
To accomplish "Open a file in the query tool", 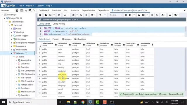I will tap(46, 15).
